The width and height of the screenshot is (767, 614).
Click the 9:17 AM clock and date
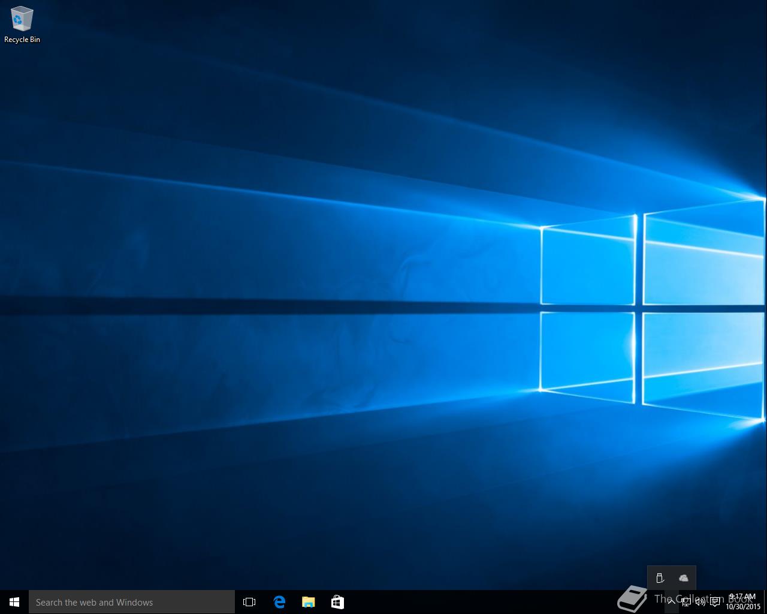[743, 602]
